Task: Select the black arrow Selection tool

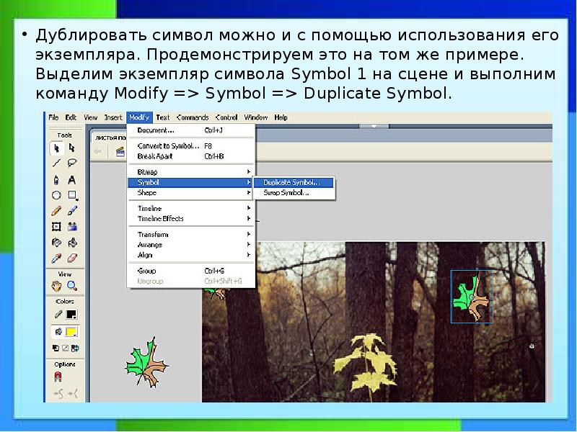Action: point(56,148)
